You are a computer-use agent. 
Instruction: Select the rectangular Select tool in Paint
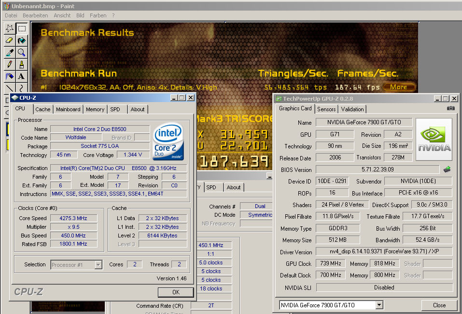coord(22,28)
